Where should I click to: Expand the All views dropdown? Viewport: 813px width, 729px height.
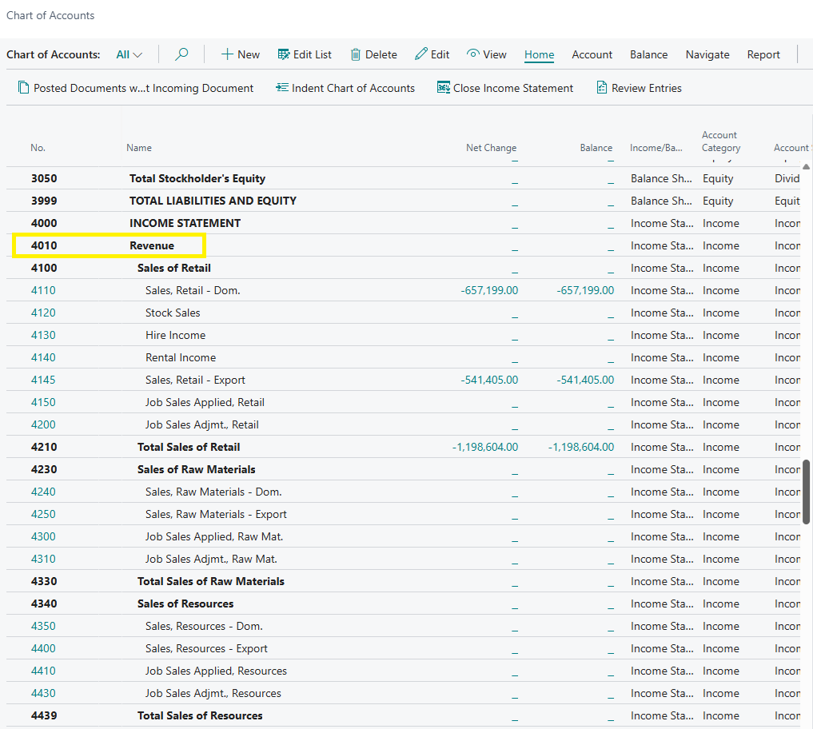click(129, 54)
